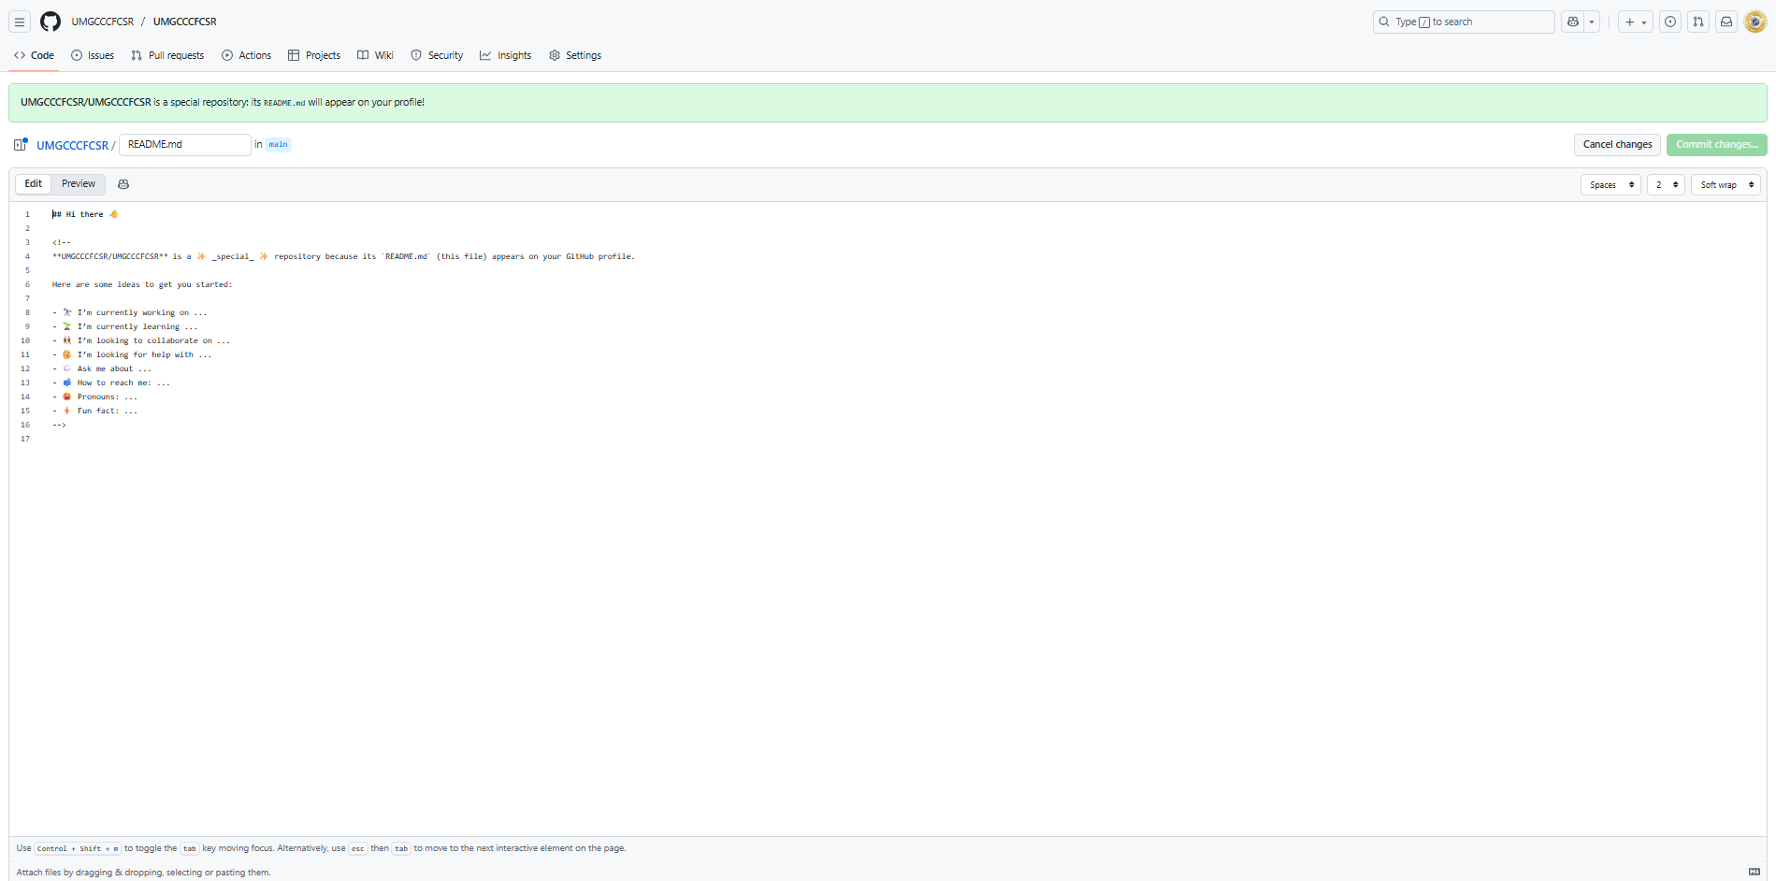Click the user profile avatar
Image resolution: width=1776 pixels, height=881 pixels.
[1755, 22]
